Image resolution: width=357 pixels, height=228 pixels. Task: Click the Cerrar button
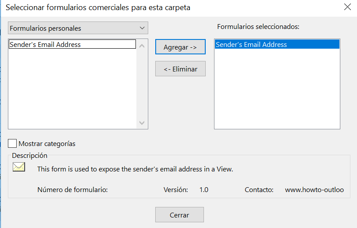tap(179, 214)
